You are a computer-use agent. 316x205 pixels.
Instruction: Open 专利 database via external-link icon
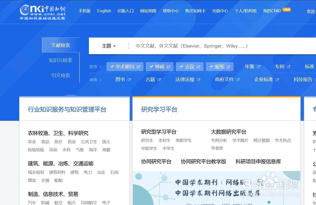pos(289,67)
